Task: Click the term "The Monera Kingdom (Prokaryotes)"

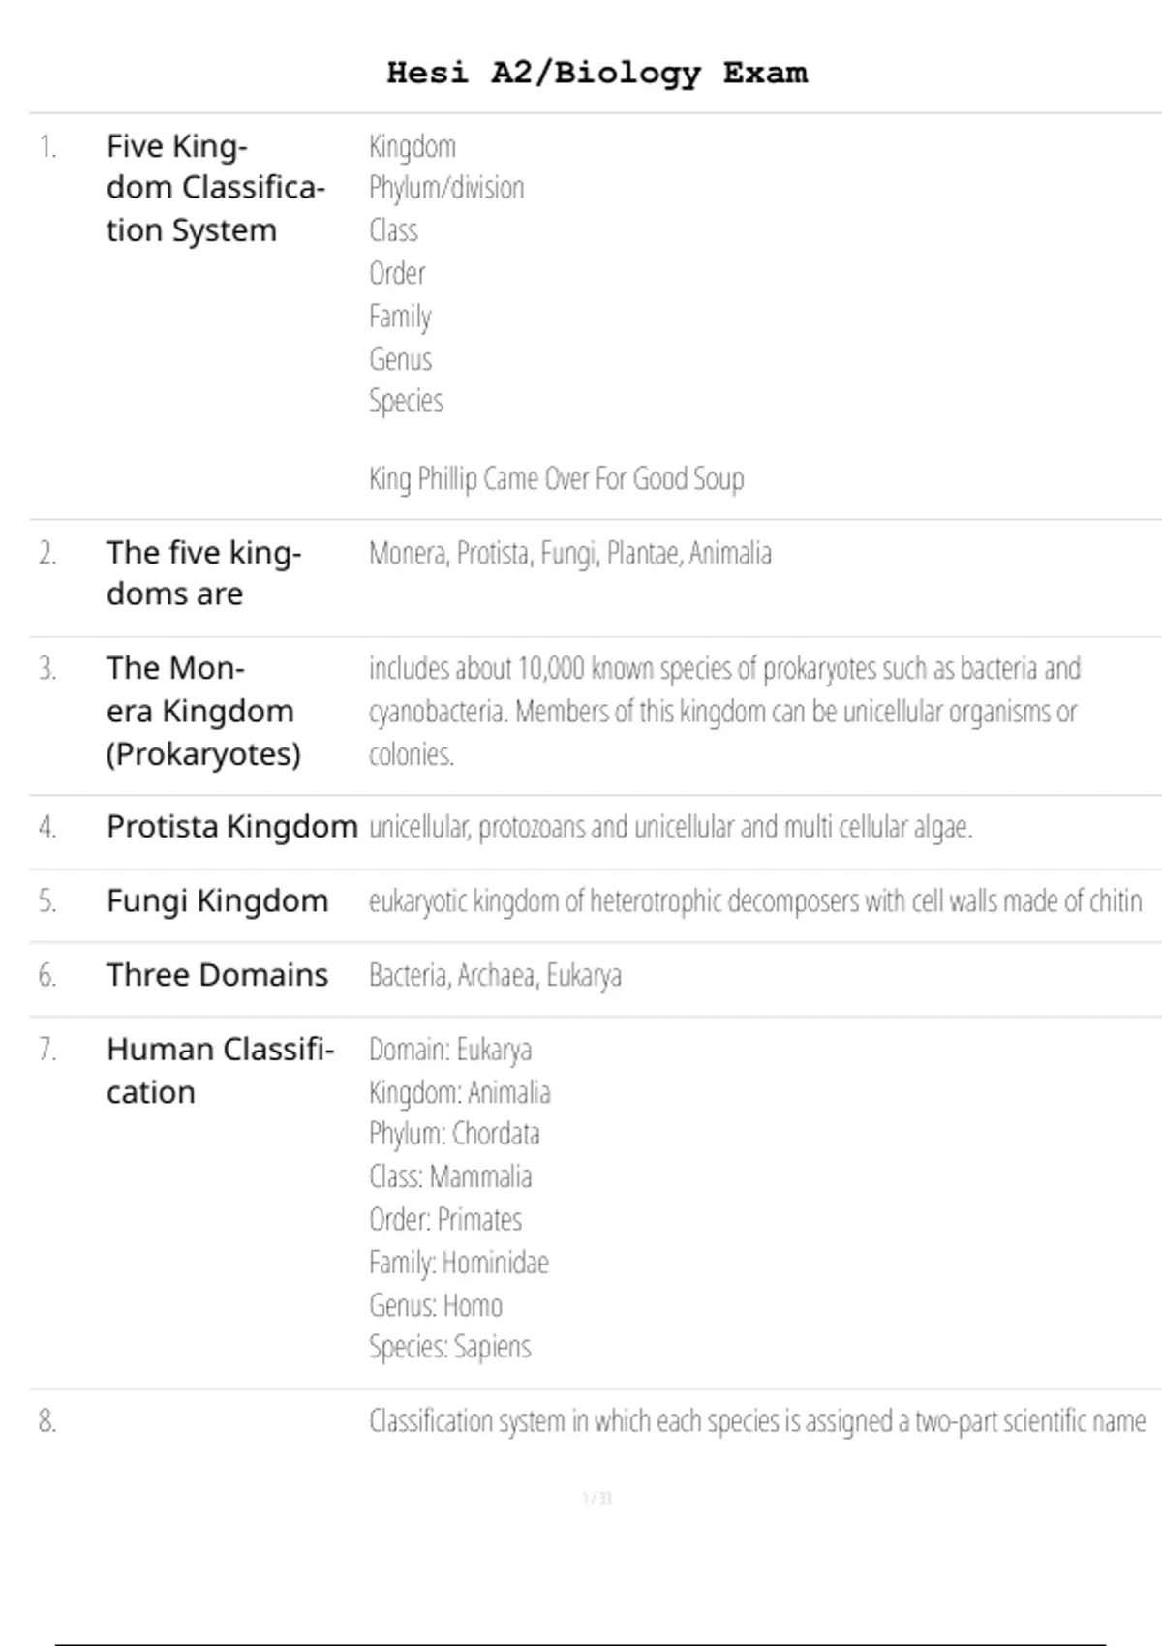Action: (x=203, y=711)
